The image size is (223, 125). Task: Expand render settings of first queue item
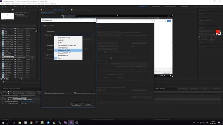[x=3, y=96]
